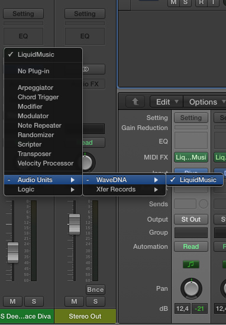
Task: Click the Liq...Musi MIDI FX slot
Action: pyautogui.click(x=191, y=157)
